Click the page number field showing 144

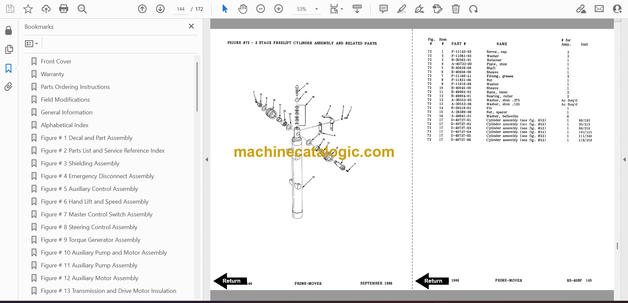[181, 9]
